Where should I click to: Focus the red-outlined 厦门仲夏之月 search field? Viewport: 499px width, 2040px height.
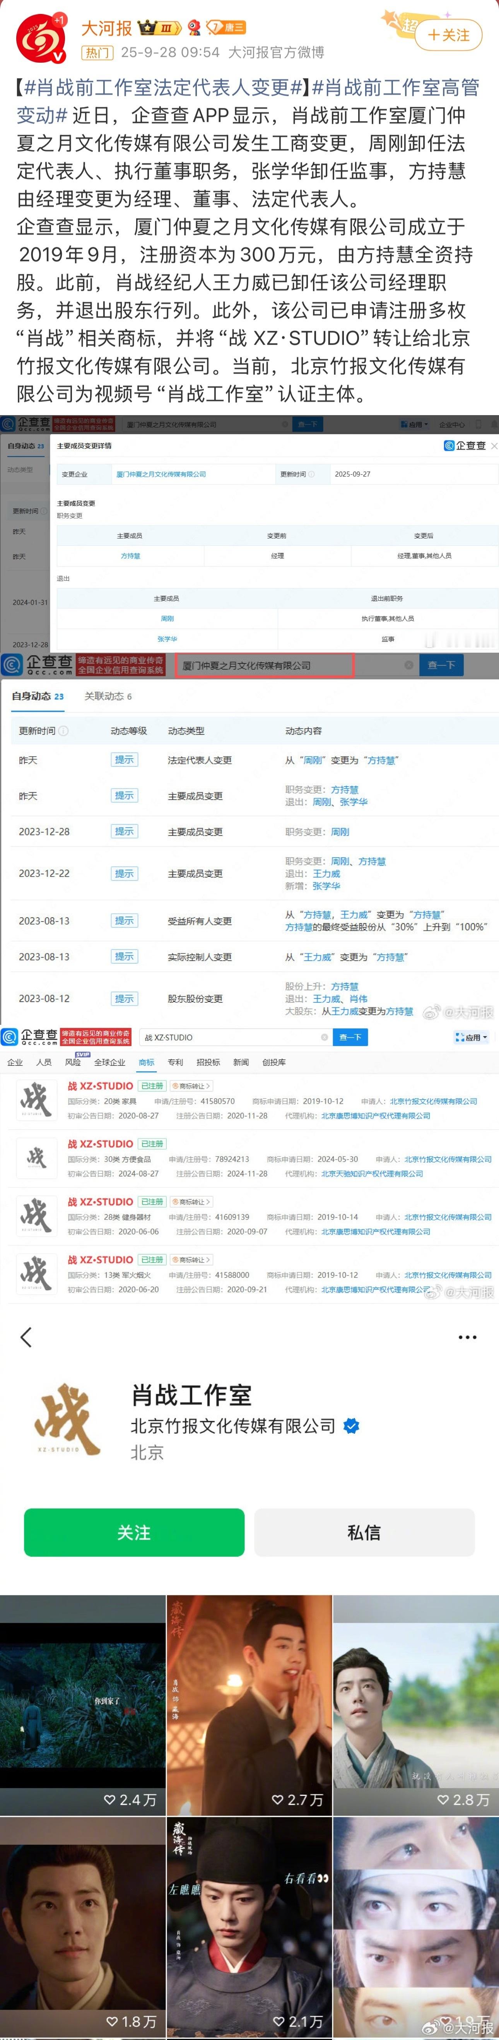(x=265, y=665)
